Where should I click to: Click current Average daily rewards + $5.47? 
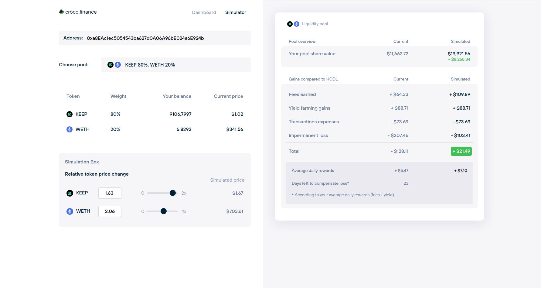[401, 171]
